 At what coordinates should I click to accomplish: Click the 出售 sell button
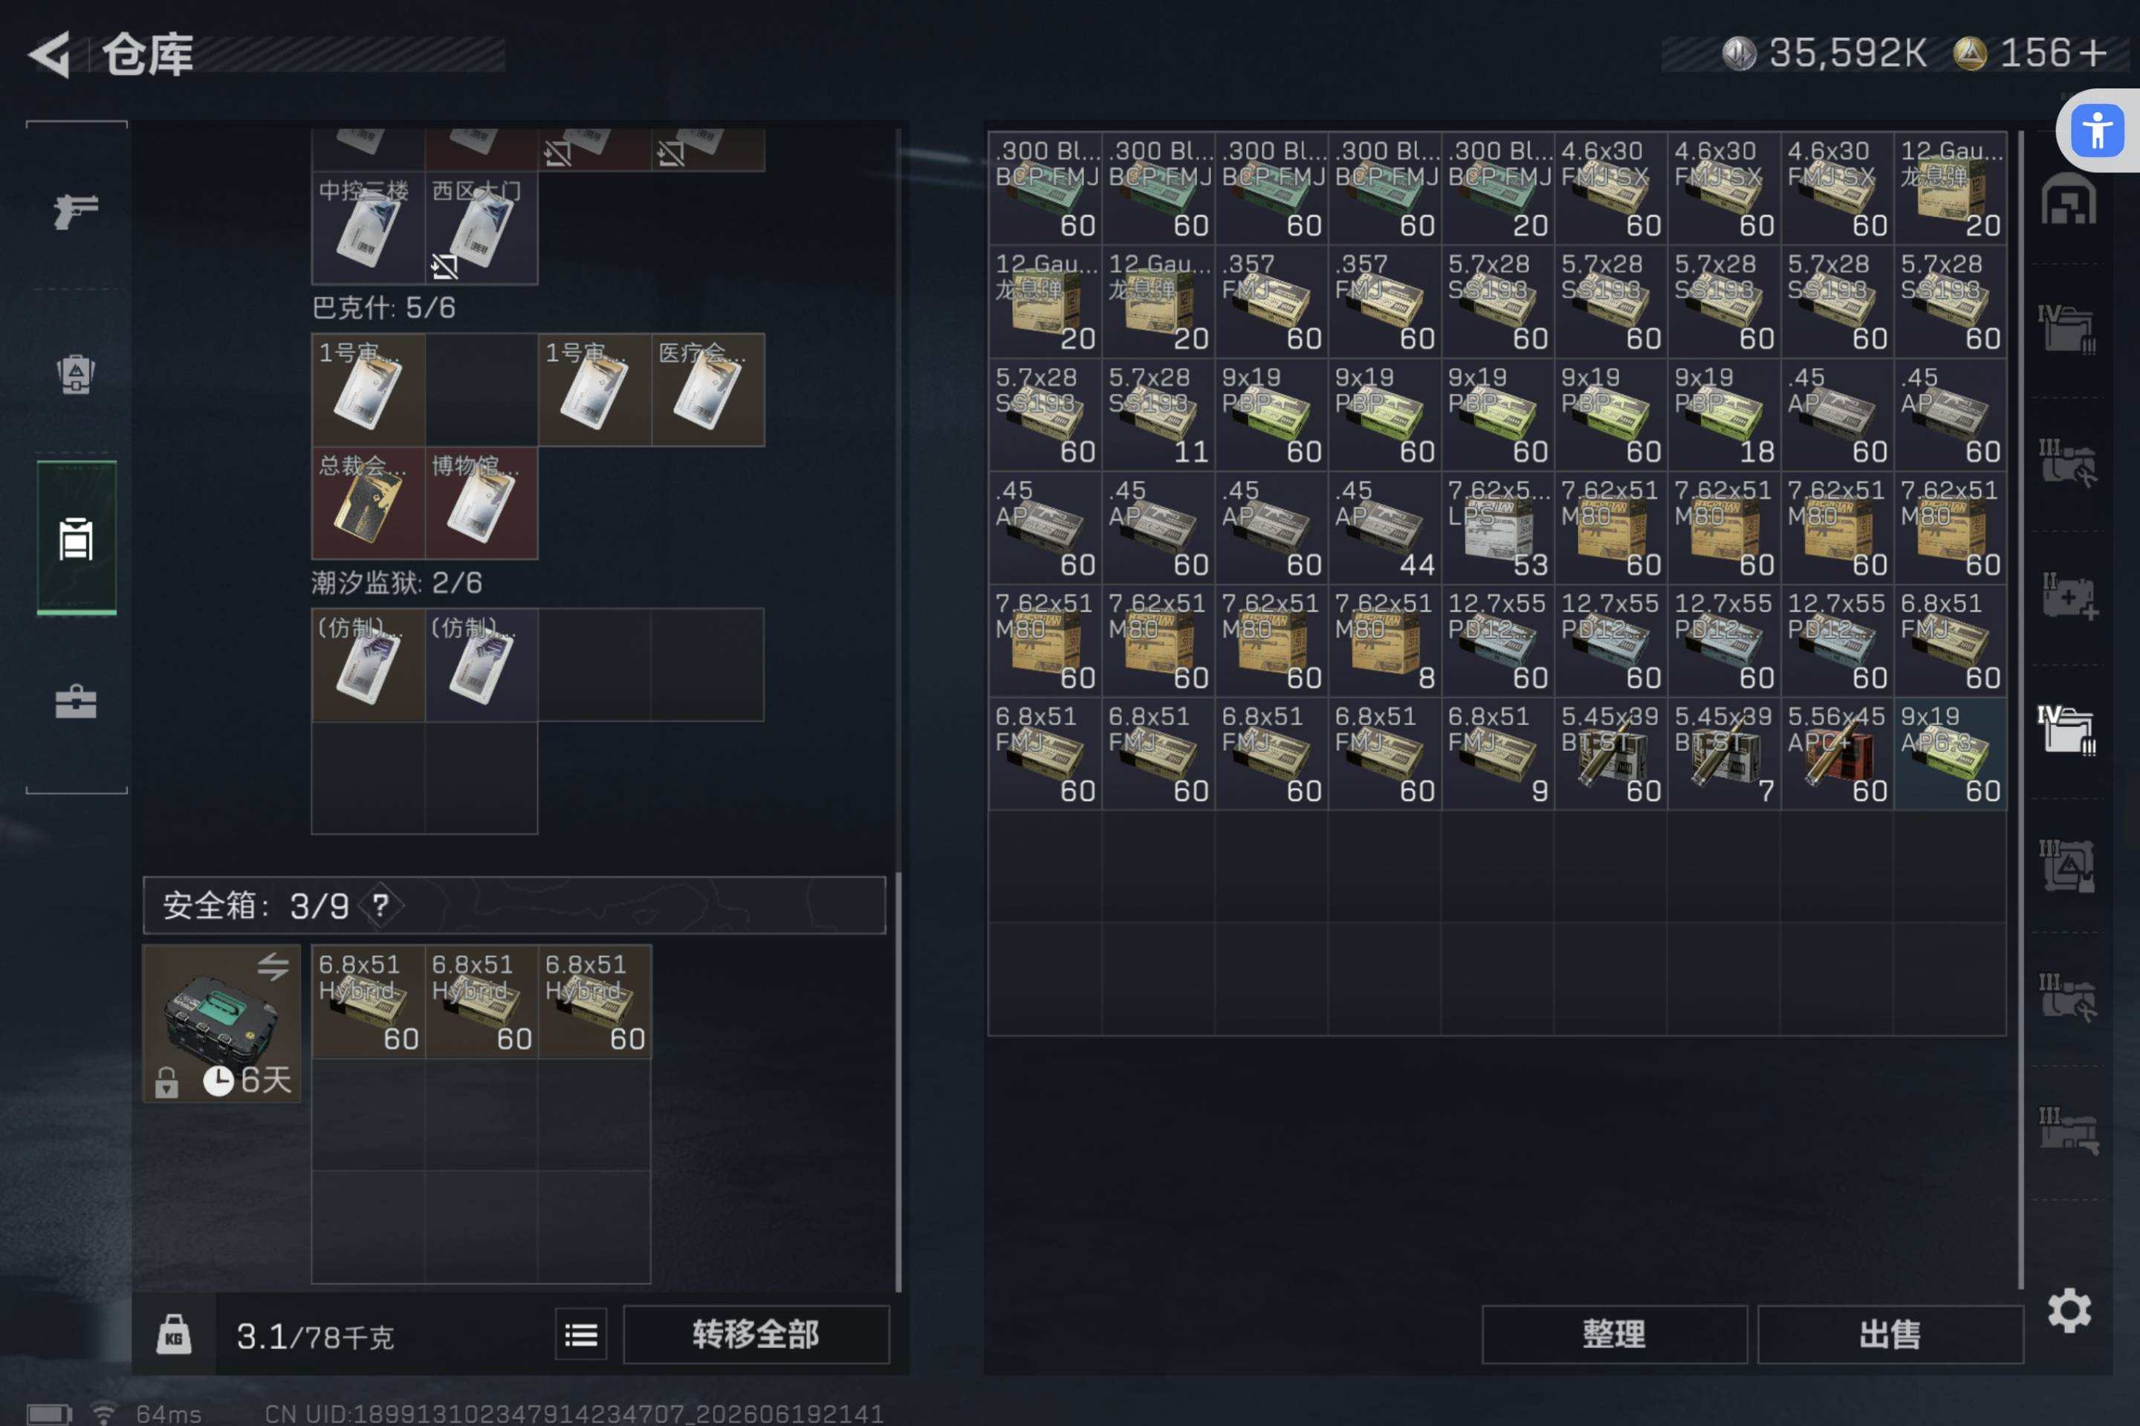pos(1890,1334)
